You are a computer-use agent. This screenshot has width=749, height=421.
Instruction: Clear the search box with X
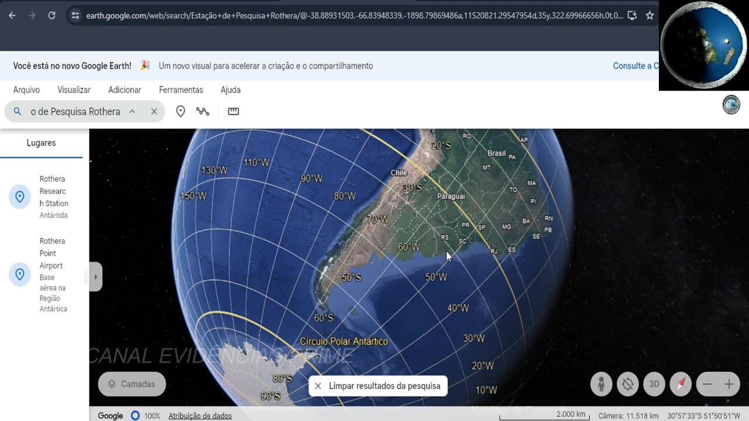(x=154, y=111)
